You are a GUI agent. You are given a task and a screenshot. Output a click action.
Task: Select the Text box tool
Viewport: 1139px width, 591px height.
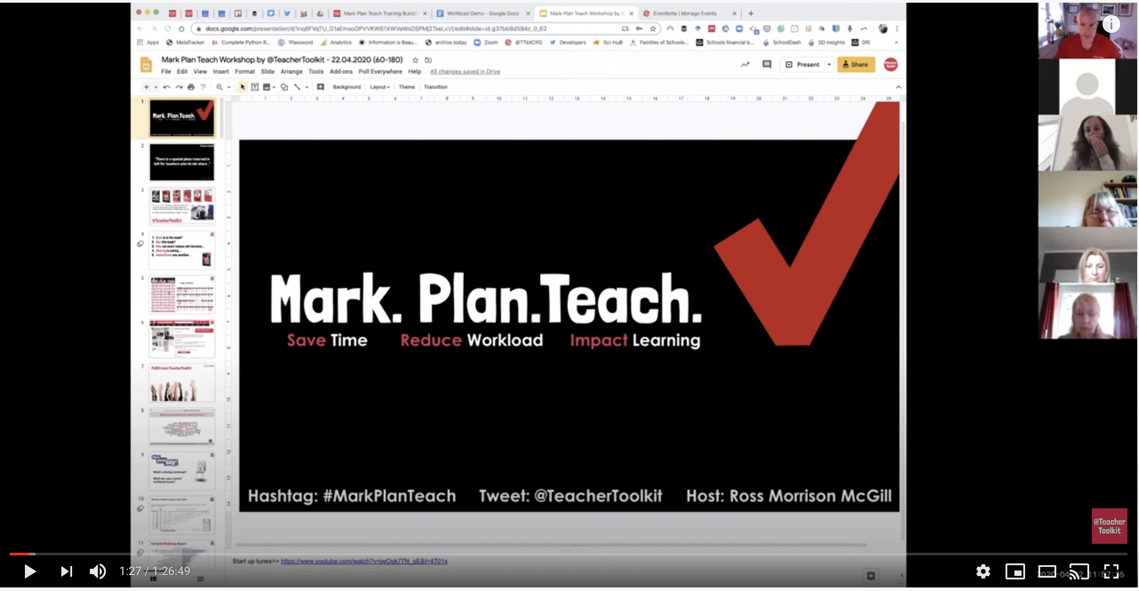tap(254, 87)
